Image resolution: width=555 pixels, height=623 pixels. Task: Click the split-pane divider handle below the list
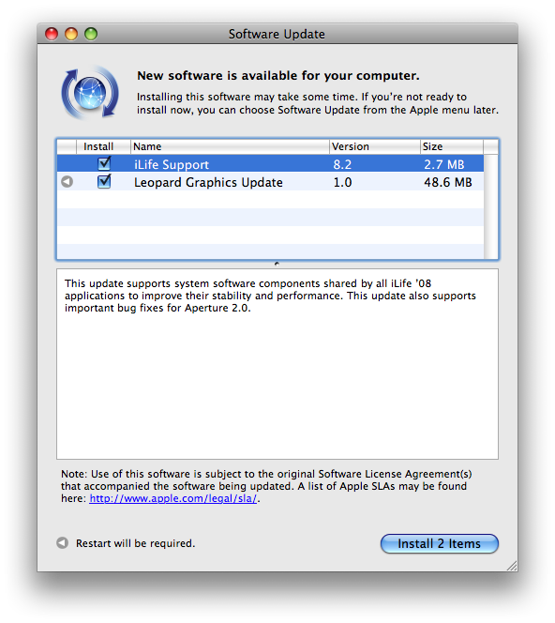[277, 264]
